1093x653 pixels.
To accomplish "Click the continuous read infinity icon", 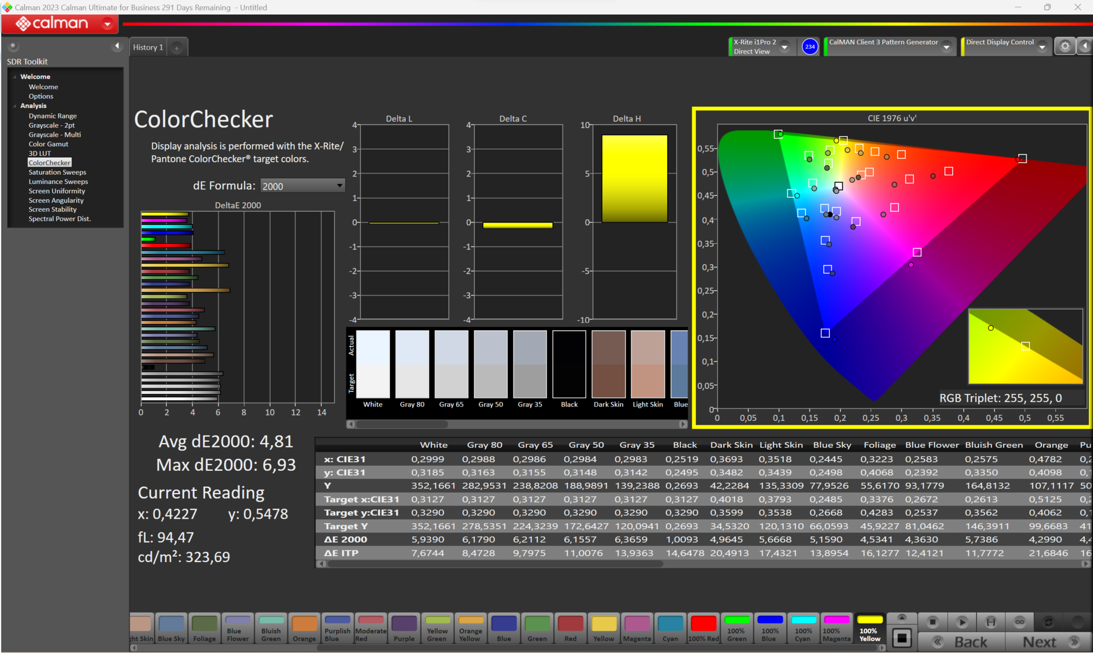I will tap(1020, 622).
